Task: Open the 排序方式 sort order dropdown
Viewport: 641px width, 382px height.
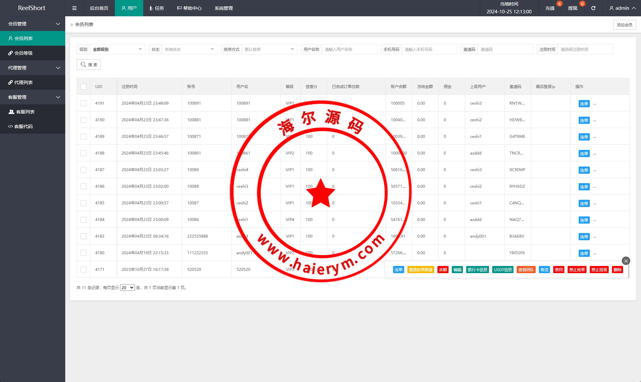Action: (x=269, y=49)
